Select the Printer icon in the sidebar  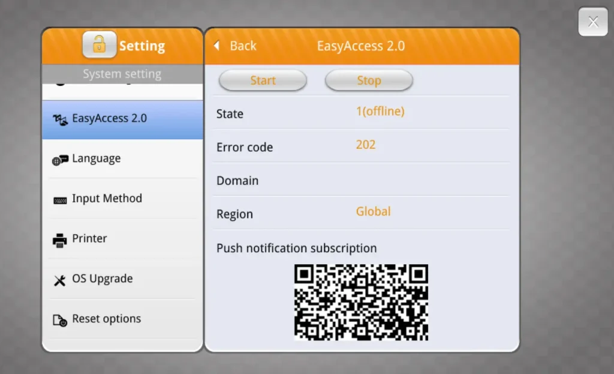click(60, 238)
